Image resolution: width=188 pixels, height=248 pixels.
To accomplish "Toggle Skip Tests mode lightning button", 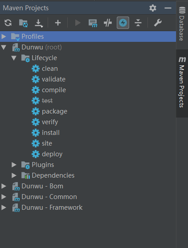I will click(x=123, y=23).
